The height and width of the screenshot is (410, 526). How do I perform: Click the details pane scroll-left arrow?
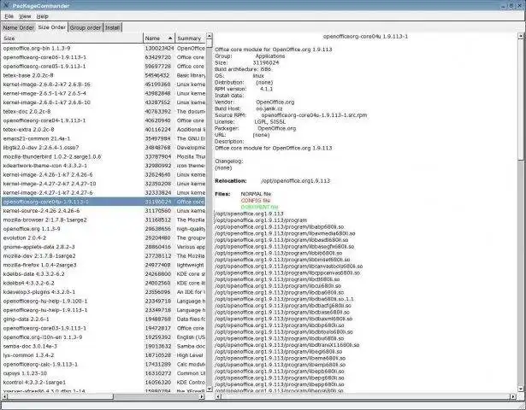tap(218, 396)
